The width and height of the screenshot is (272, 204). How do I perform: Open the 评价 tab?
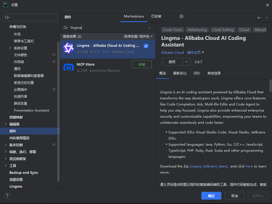click(197, 73)
